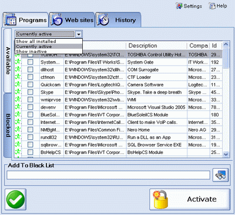This screenshot has height=215, width=235.
Task: Click the running-man icon beside sqlbrow
Action: (18, 145)
